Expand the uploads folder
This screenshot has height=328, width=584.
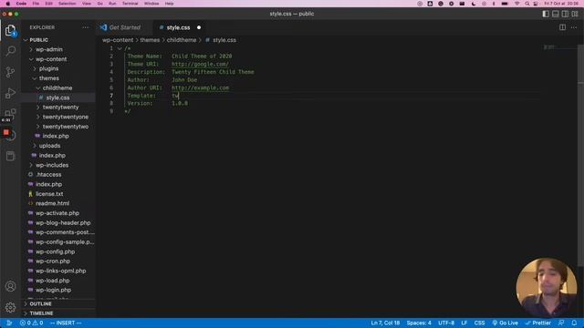pos(49,146)
